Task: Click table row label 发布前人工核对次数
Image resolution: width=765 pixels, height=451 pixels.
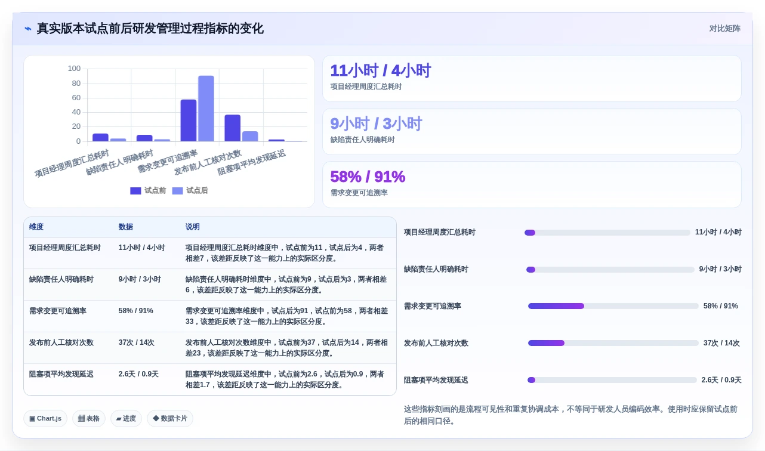Action: (61, 343)
